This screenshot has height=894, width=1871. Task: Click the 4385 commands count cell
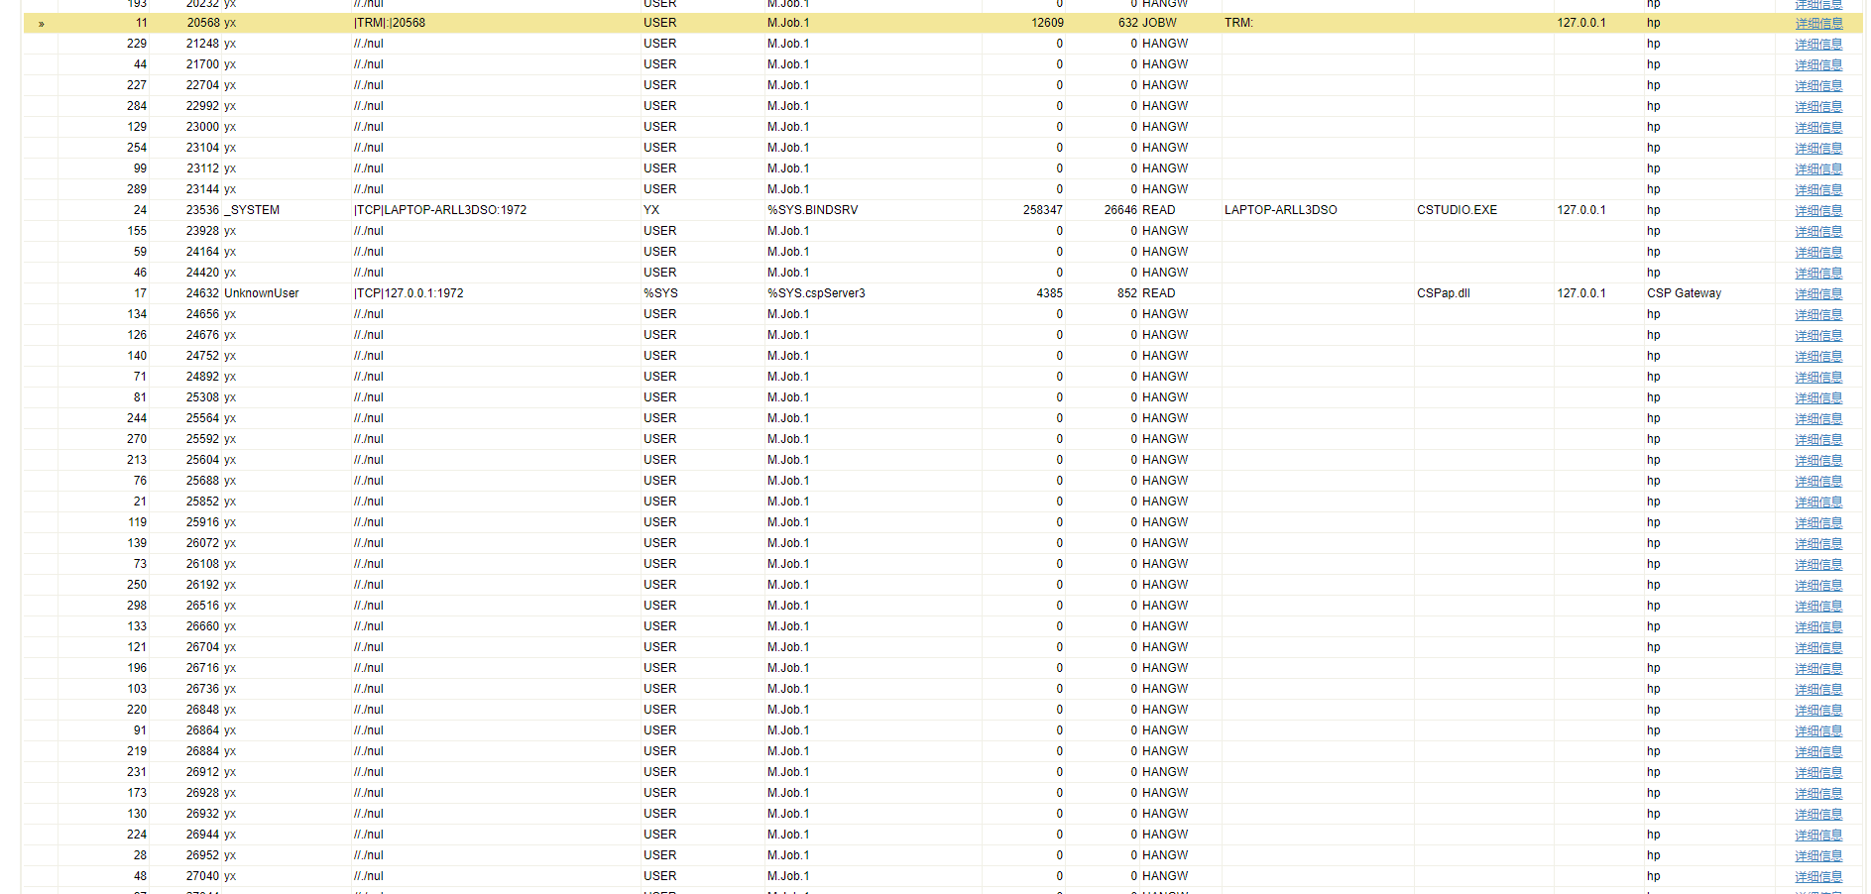click(1049, 293)
